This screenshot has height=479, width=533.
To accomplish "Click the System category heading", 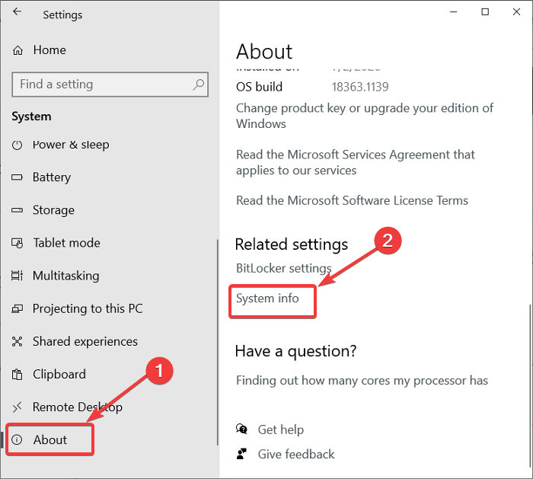I will pyautogui.click(x=32, y=117).
